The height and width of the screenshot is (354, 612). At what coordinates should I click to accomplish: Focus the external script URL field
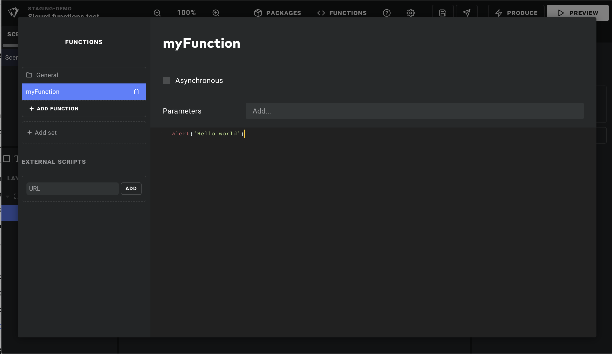pyautogui.click(x=73, y=189)
